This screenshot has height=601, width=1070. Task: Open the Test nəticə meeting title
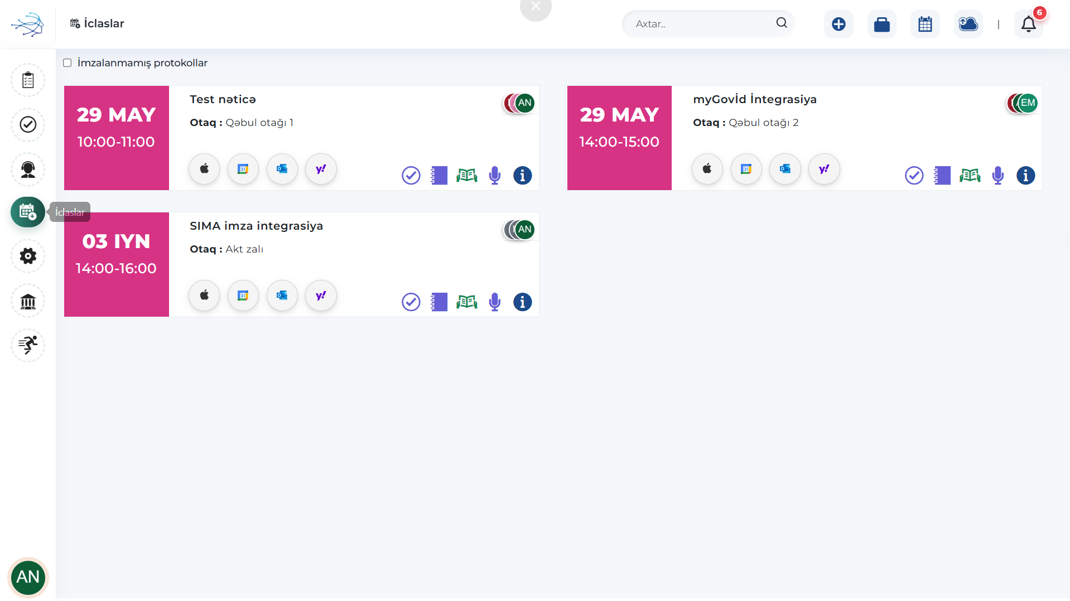tap(223, 99)
